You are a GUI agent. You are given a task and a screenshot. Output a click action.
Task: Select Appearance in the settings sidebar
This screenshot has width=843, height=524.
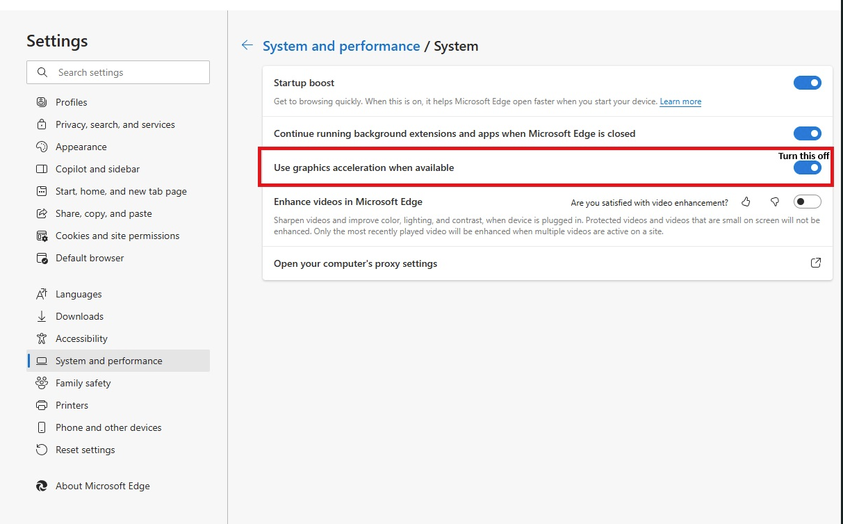click(81, 147)
